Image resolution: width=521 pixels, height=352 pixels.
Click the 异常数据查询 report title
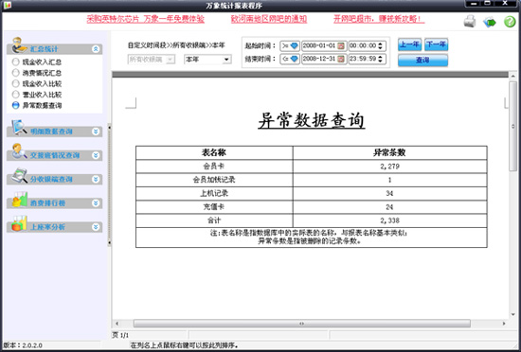[x=312, y=120]
